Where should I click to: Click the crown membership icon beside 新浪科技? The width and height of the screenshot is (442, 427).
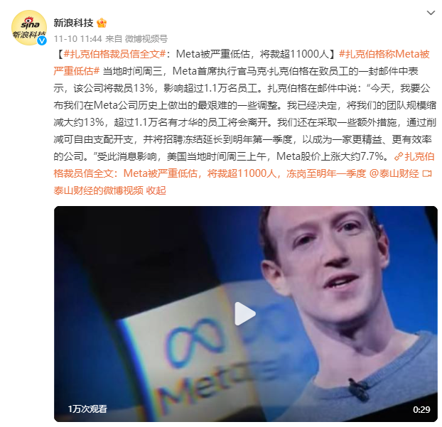102,23
